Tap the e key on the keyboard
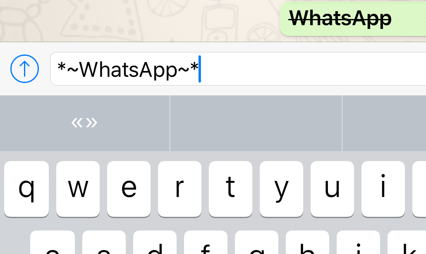426x254 pixels. (x=129, y=189)
